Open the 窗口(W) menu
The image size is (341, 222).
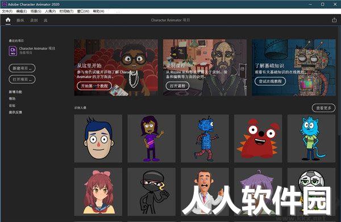pyautogui.click(x=84, y=11)
